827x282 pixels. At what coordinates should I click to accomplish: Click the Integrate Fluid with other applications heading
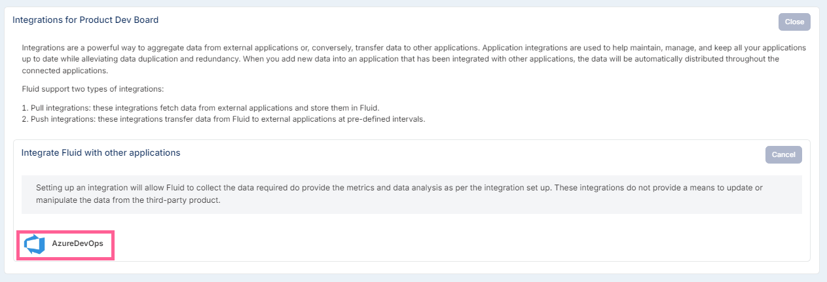pyautogui.click(x=101, y=152)
